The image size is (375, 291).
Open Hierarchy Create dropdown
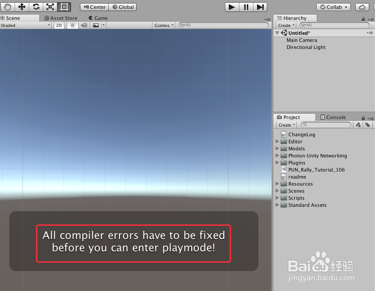tap(286, 25)
